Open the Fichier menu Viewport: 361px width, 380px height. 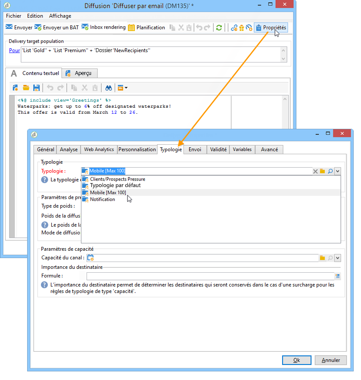13,16
